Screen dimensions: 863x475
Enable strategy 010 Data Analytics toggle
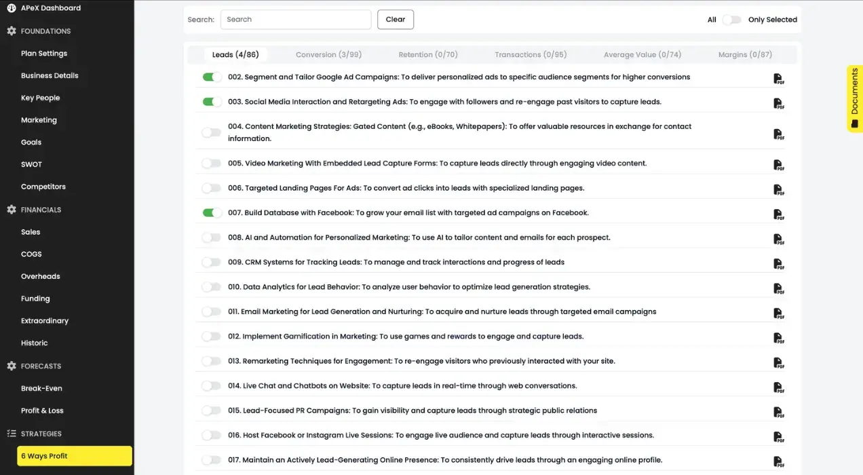click(x=212, y=287)
